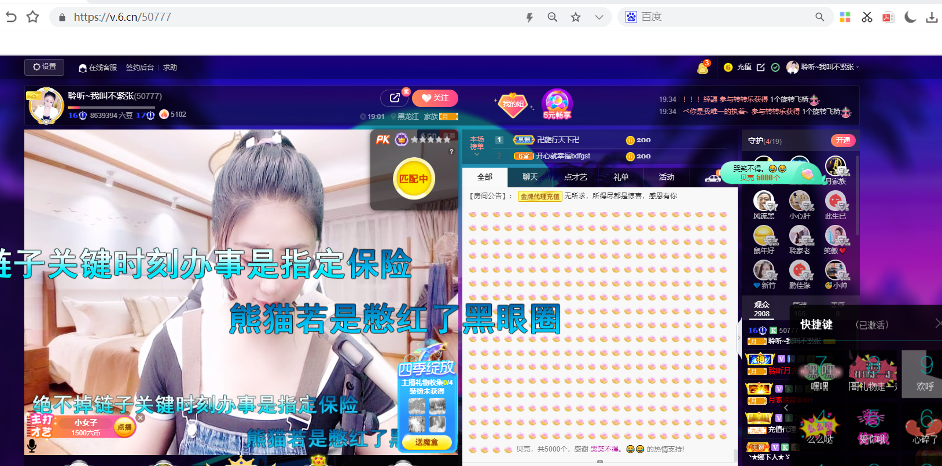This screenshot has height=466, width=942.
Task: Click the address bar URL v.6.cn/50777
Action: tap(123, 17)
